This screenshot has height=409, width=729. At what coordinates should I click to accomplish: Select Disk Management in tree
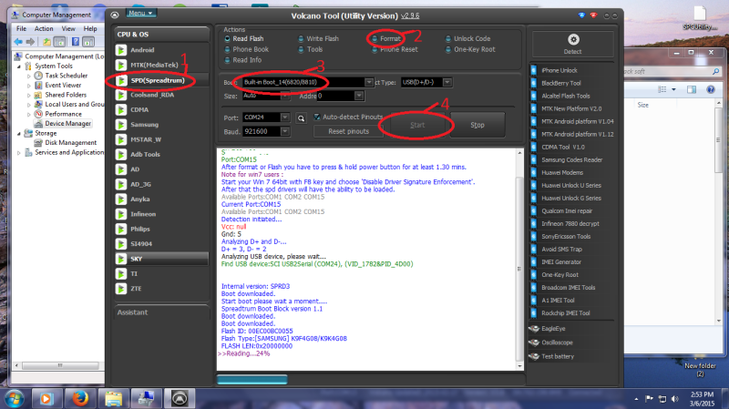click(71, 143)
